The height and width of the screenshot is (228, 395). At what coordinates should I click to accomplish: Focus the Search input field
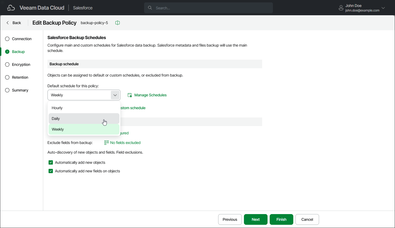coord(209,8)
